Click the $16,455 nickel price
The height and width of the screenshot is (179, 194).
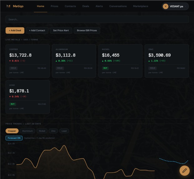click(x=111, y=55)
